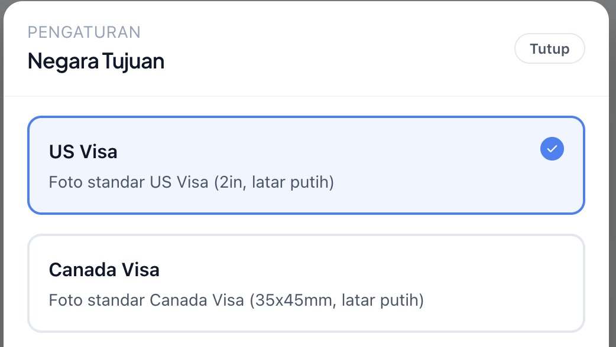The height and width of the screenshot is (347, 616).
Task: Click the Tutup button to close settings
Action: [x=549, y=48]
